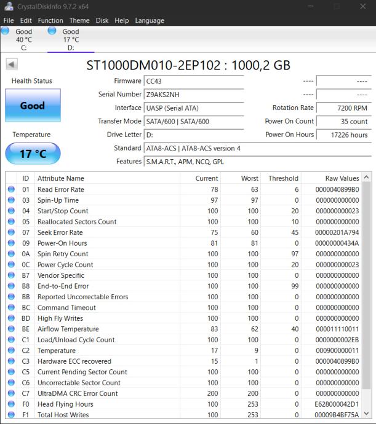Open the Language menu
The image size is (376, 424).
[x=150, y=20]
